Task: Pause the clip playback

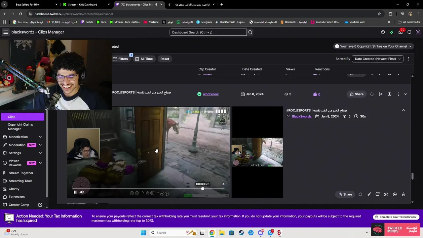Action: coord(75,192)
